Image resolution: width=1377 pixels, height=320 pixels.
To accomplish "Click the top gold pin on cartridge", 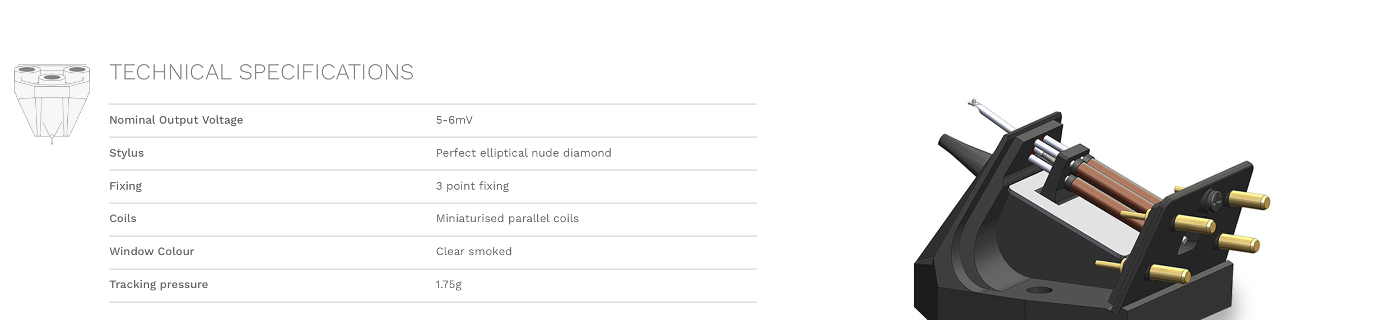I will click(1249, 200).
